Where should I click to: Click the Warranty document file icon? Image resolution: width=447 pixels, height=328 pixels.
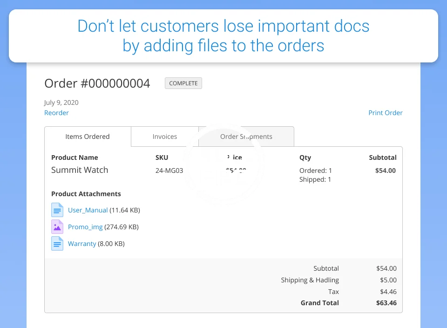(57, 244)
